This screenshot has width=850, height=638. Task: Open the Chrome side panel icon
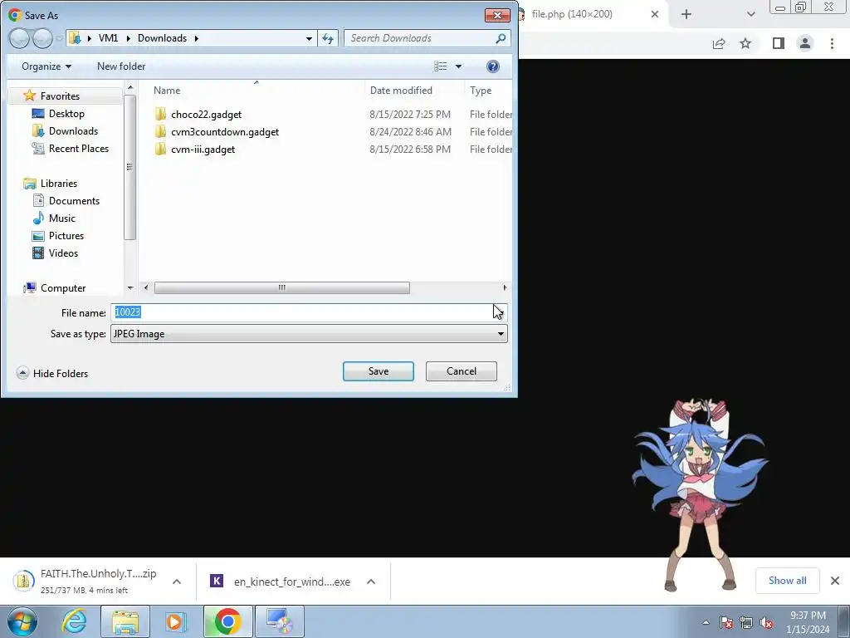779,43
